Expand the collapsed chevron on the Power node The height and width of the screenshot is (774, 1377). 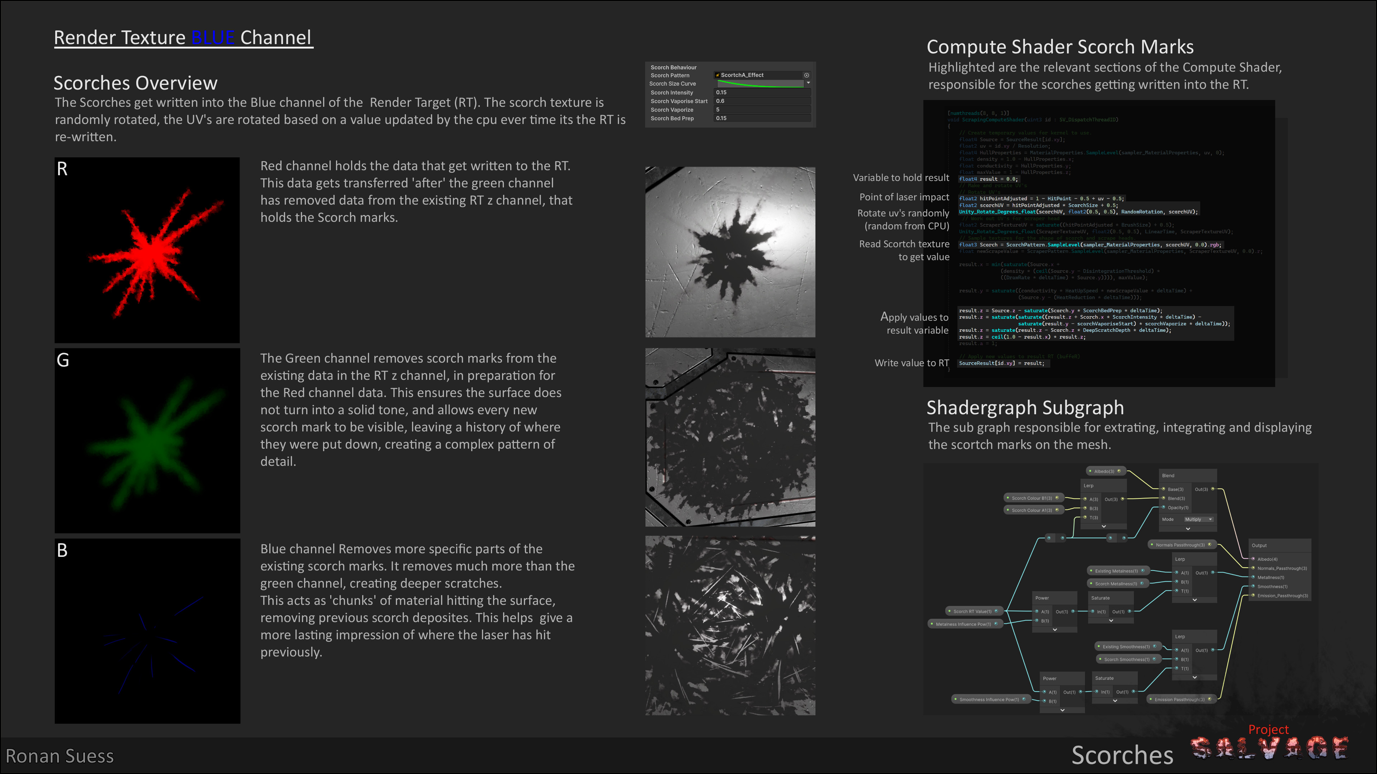point(1055,630)
